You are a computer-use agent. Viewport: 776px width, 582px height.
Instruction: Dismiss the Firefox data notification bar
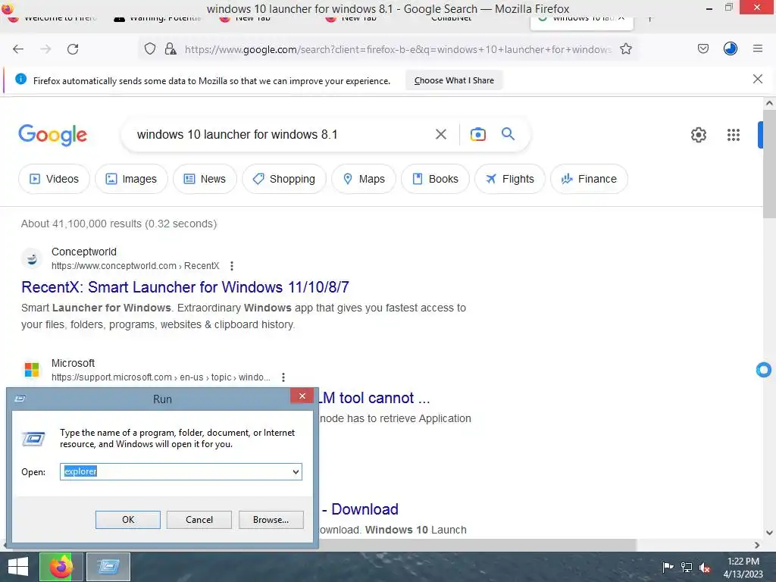(757, 79)
